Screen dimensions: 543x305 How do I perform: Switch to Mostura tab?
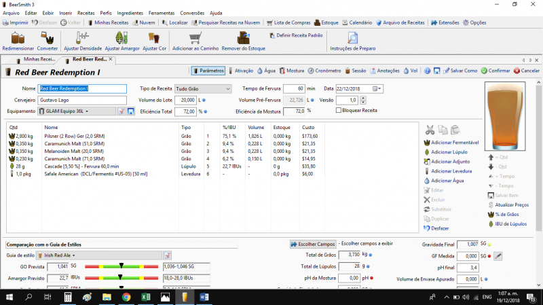[292, 71]
